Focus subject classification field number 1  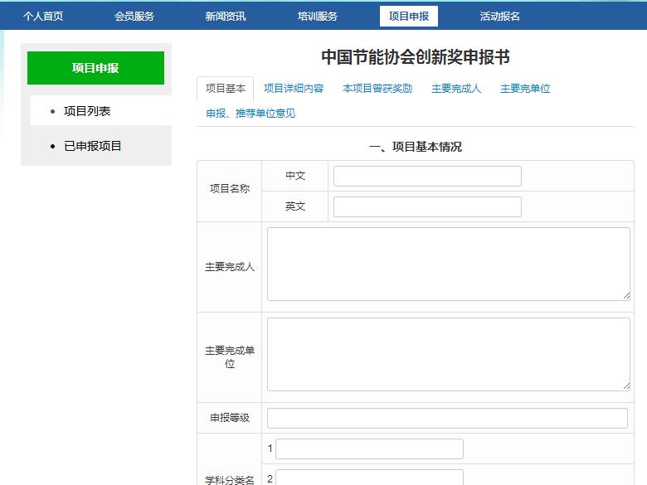[x=369, y=449]
